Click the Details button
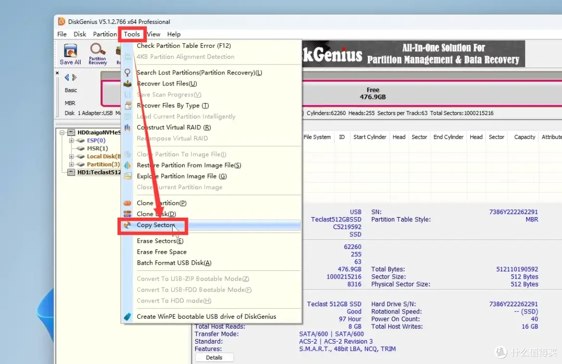562x364 pixels. [x=214, y=358]
